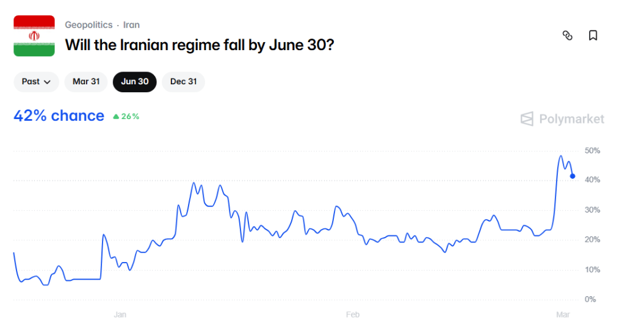Click the Feb label on the time axis

point(352,315)
